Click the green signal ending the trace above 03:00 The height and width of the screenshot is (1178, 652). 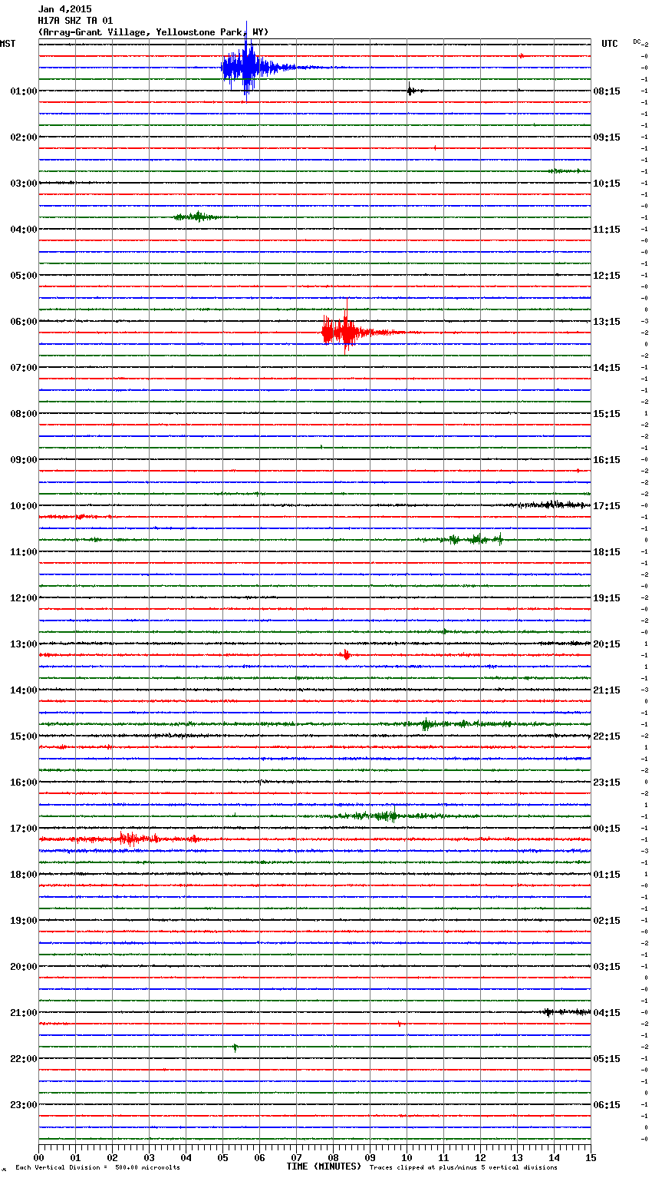tap(568, 170)
